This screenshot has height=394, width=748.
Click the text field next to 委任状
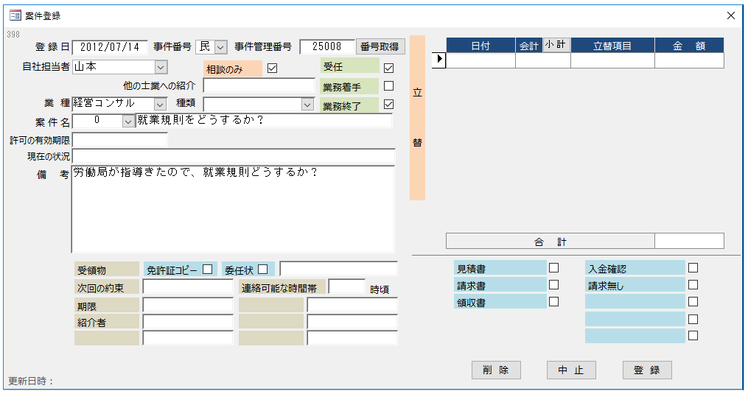coord(339,269)
